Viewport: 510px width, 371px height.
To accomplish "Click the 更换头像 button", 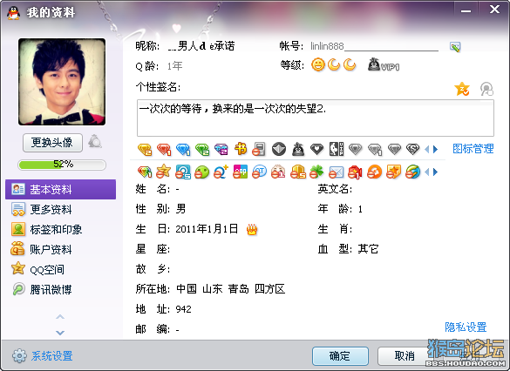I will coord(52,142).
